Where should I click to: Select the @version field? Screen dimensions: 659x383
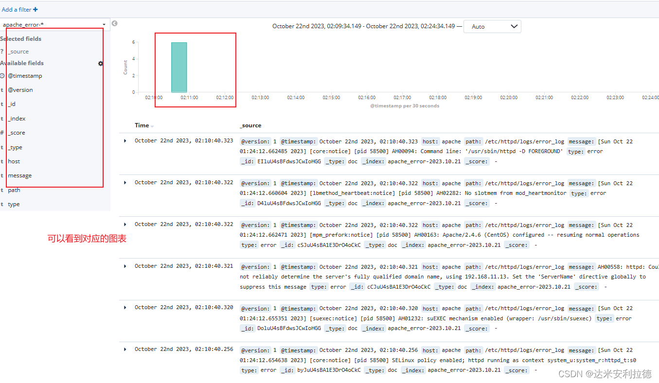[x=20, y=90]
